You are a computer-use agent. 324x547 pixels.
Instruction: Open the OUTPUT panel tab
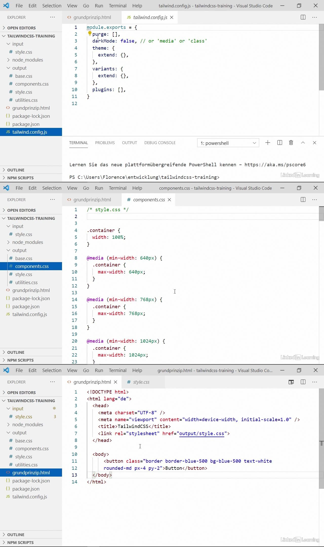[x=129, y=143]
